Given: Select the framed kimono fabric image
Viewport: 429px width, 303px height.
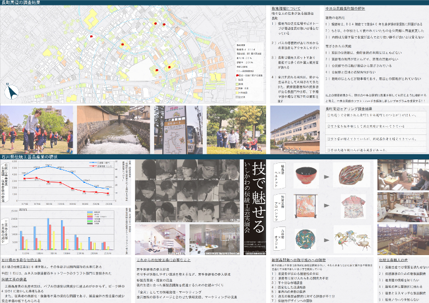Looking at the screenshot, I should [306, 206].
